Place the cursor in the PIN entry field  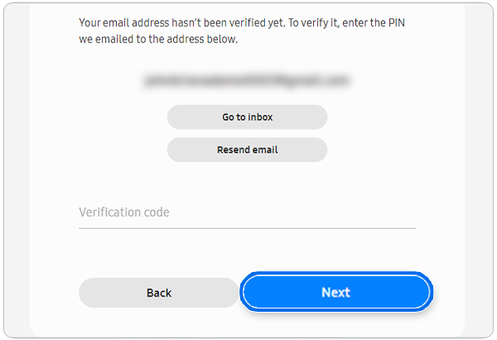point(247,212)
